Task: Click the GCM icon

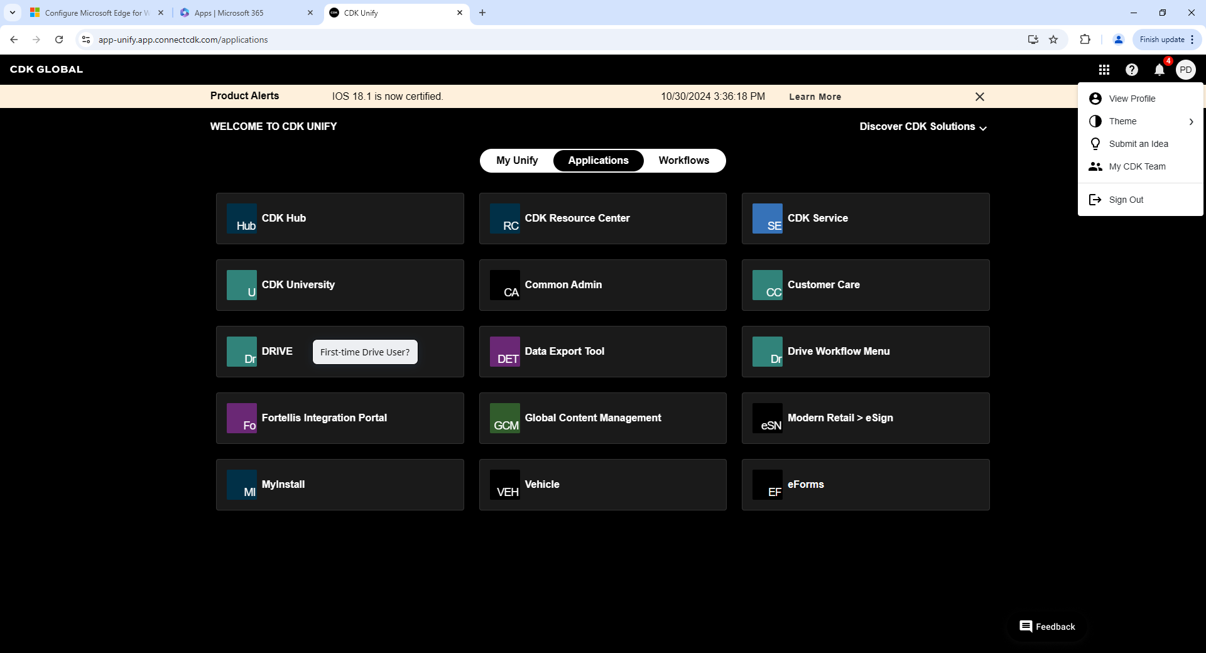Action: tap(505, 418)
